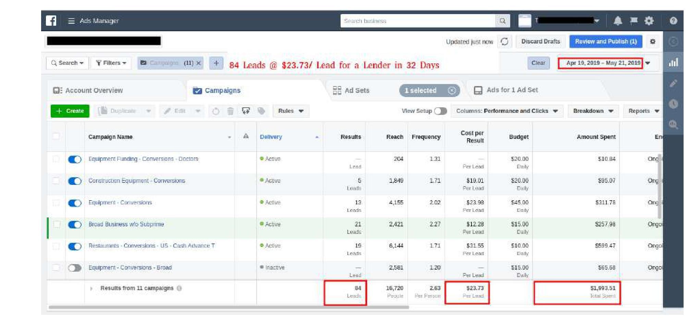This screenshot has height=321, width=699.
Task: Open the gear next to Review and Publish
Action: pos(653,41)
